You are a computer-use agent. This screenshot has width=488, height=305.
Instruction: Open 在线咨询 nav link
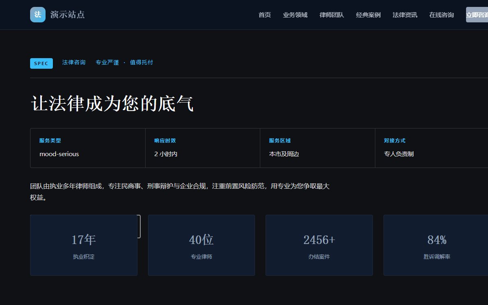click(442, 15)
